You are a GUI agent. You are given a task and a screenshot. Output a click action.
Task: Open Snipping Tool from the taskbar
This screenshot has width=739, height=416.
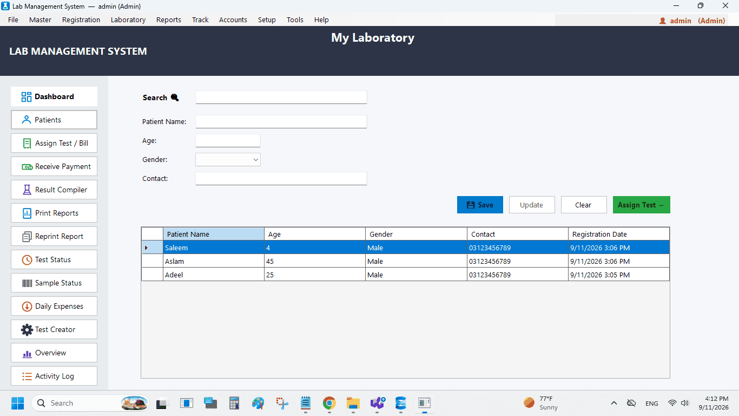282,403
